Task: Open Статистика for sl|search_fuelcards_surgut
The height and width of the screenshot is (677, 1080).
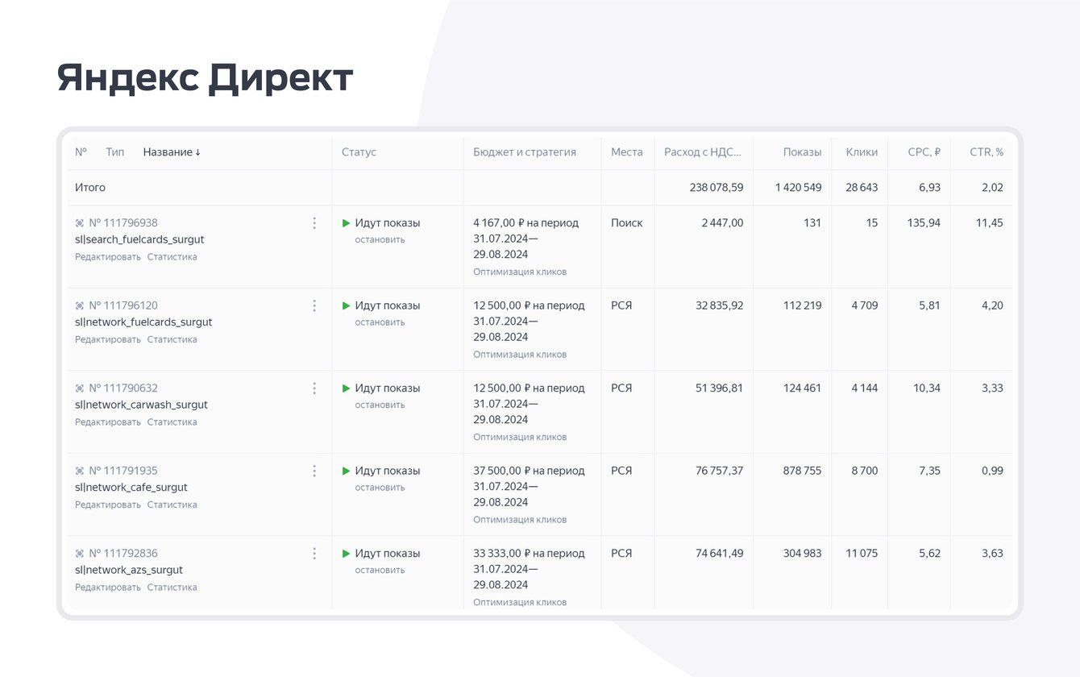Action: 172,257
